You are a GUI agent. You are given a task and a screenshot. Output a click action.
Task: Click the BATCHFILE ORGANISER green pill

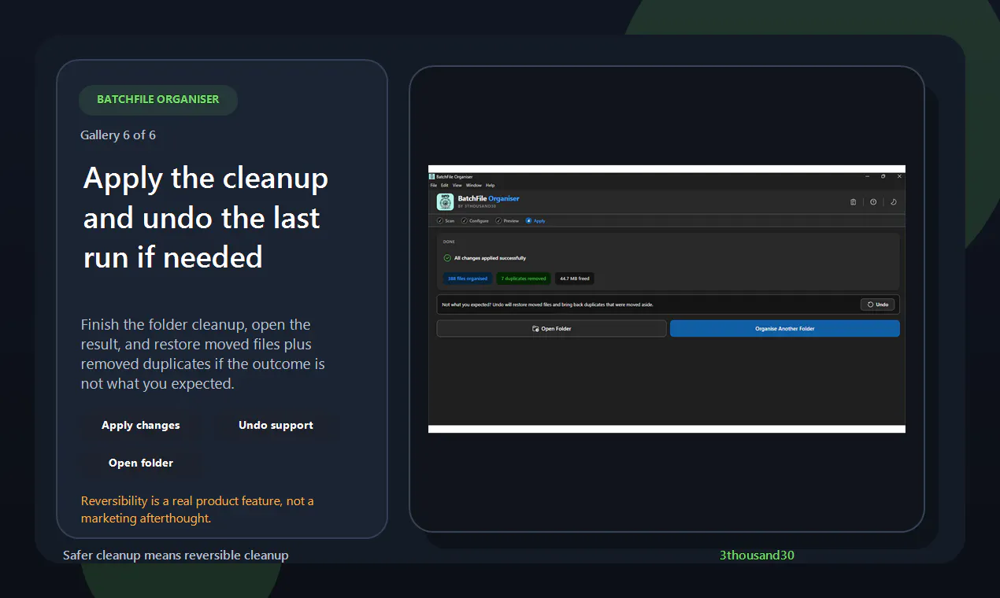[158, 100]
